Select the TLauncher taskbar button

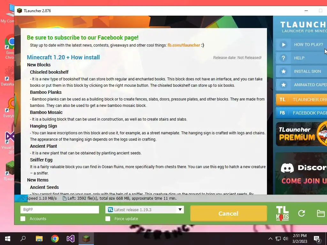point(86,239)
